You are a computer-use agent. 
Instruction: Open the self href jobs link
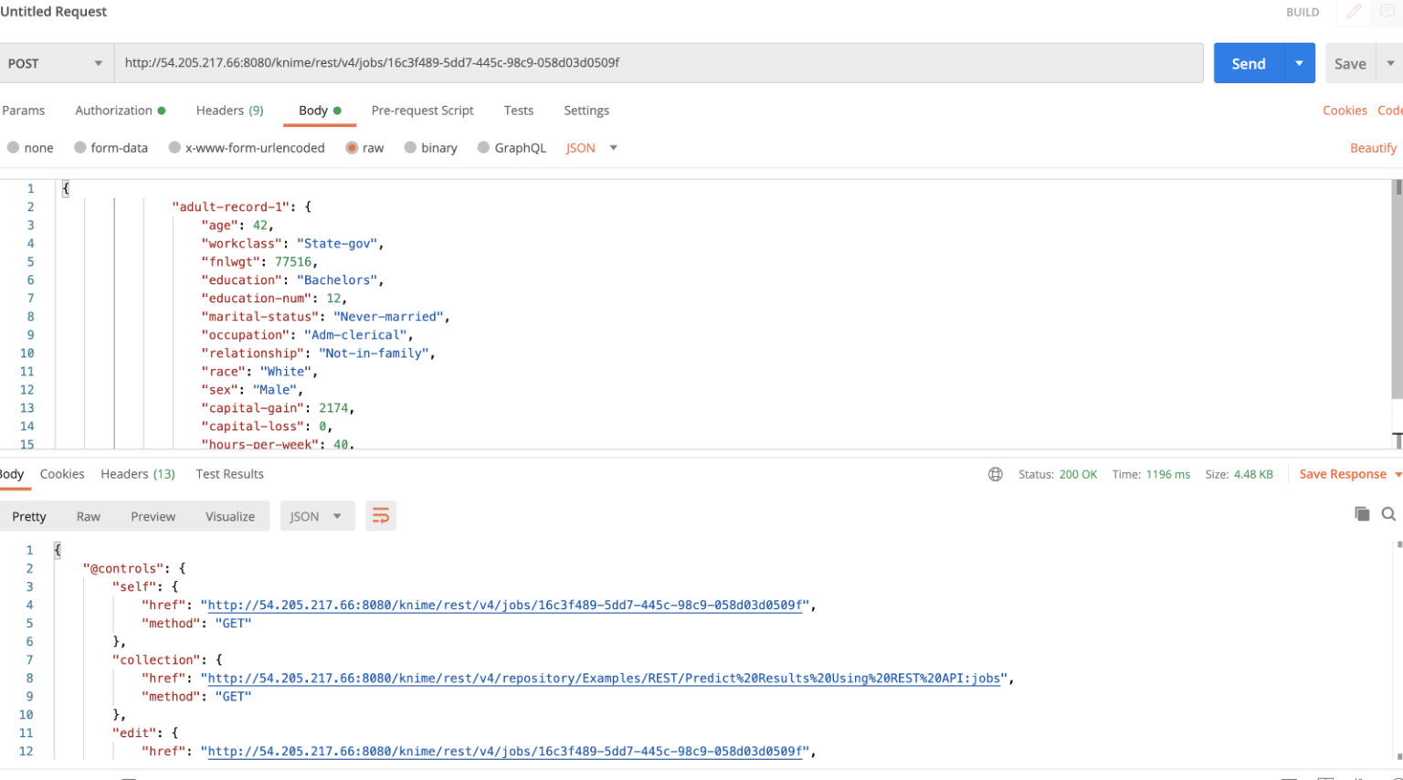click(x=506, y=605)
